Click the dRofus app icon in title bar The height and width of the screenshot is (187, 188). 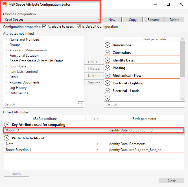click(x=5, y=5)
